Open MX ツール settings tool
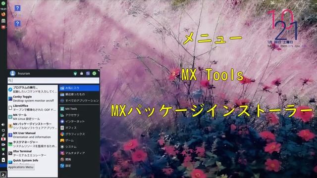The width and height of the screenshot is (317, 178). (x=33, y=117)
